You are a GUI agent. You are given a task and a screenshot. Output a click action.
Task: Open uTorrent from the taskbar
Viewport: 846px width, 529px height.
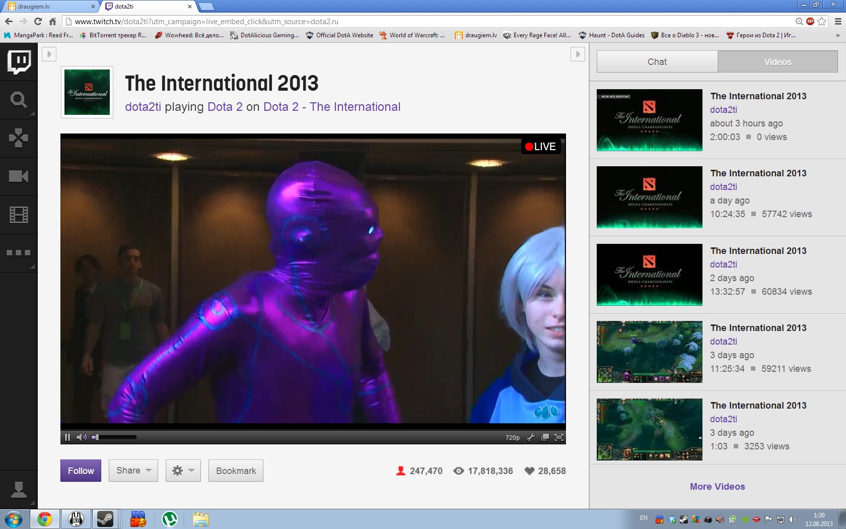[x=170, y=519]
